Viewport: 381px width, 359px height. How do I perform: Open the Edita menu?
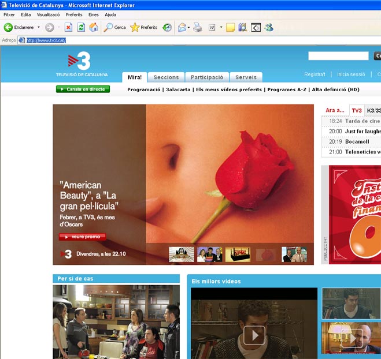tap(26, 15)
